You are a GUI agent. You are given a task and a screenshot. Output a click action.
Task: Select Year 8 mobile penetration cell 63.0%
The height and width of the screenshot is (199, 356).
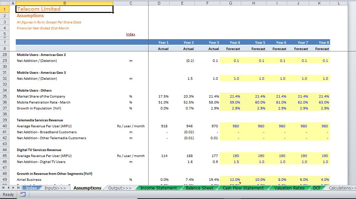(320, 102)
